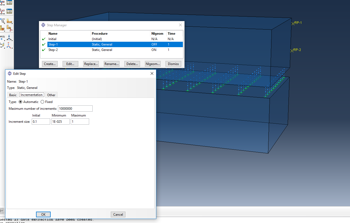The width and height of the screenshot is (350, 223).
Task: Click the Step Manager title bar icon
Action: coord(43,25)
